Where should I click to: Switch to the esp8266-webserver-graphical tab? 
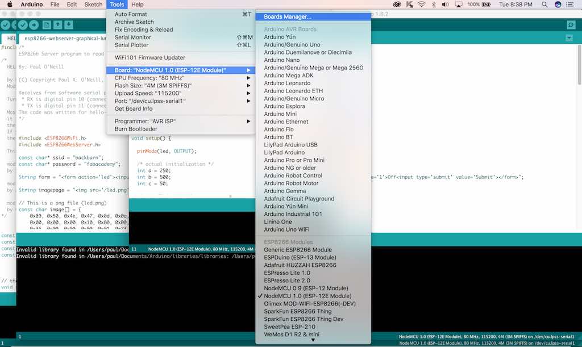coord(64,38)
